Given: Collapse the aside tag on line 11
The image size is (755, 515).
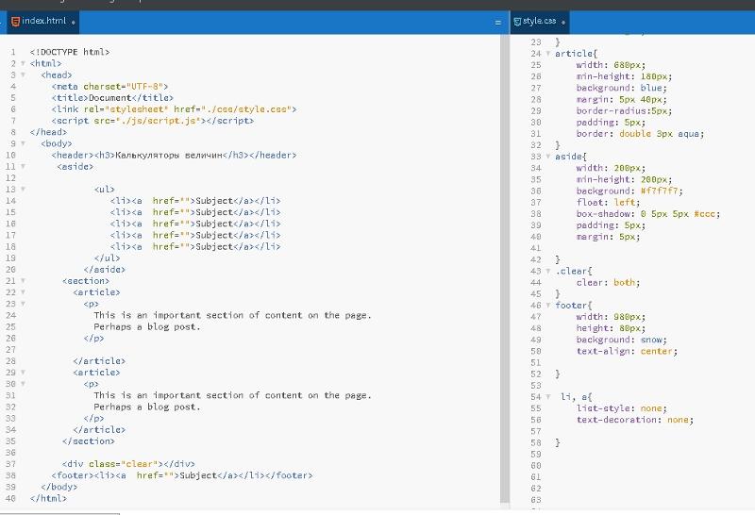Looking at the screenshot, I should [x=23, y=167].
